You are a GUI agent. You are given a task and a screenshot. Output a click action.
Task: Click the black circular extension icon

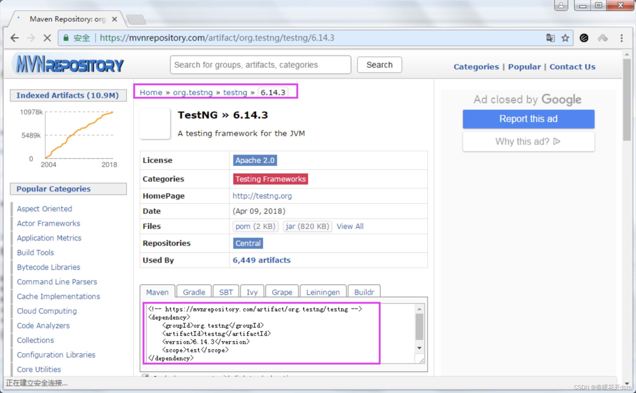584,38
